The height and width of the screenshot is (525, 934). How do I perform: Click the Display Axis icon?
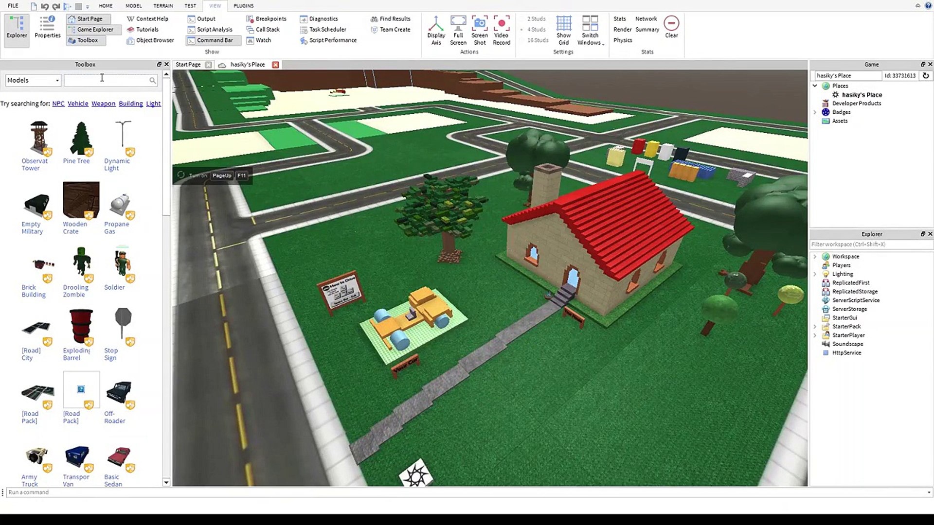436,30
